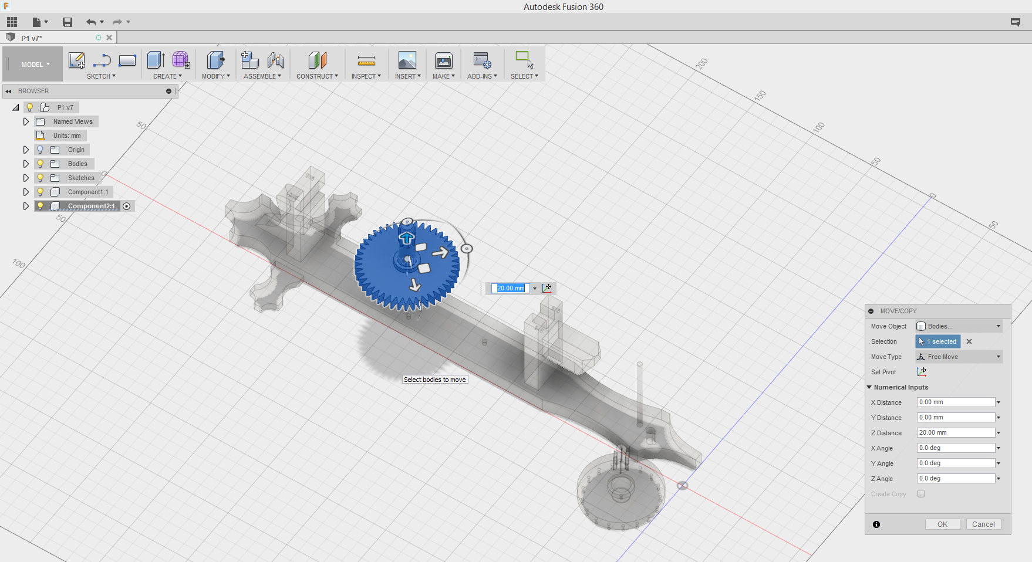Image resolution: width=1032 pixels, height=562 pixels.
Task: Toggle the activate radio button on Component2:1
Action: (x=127, y=206)
